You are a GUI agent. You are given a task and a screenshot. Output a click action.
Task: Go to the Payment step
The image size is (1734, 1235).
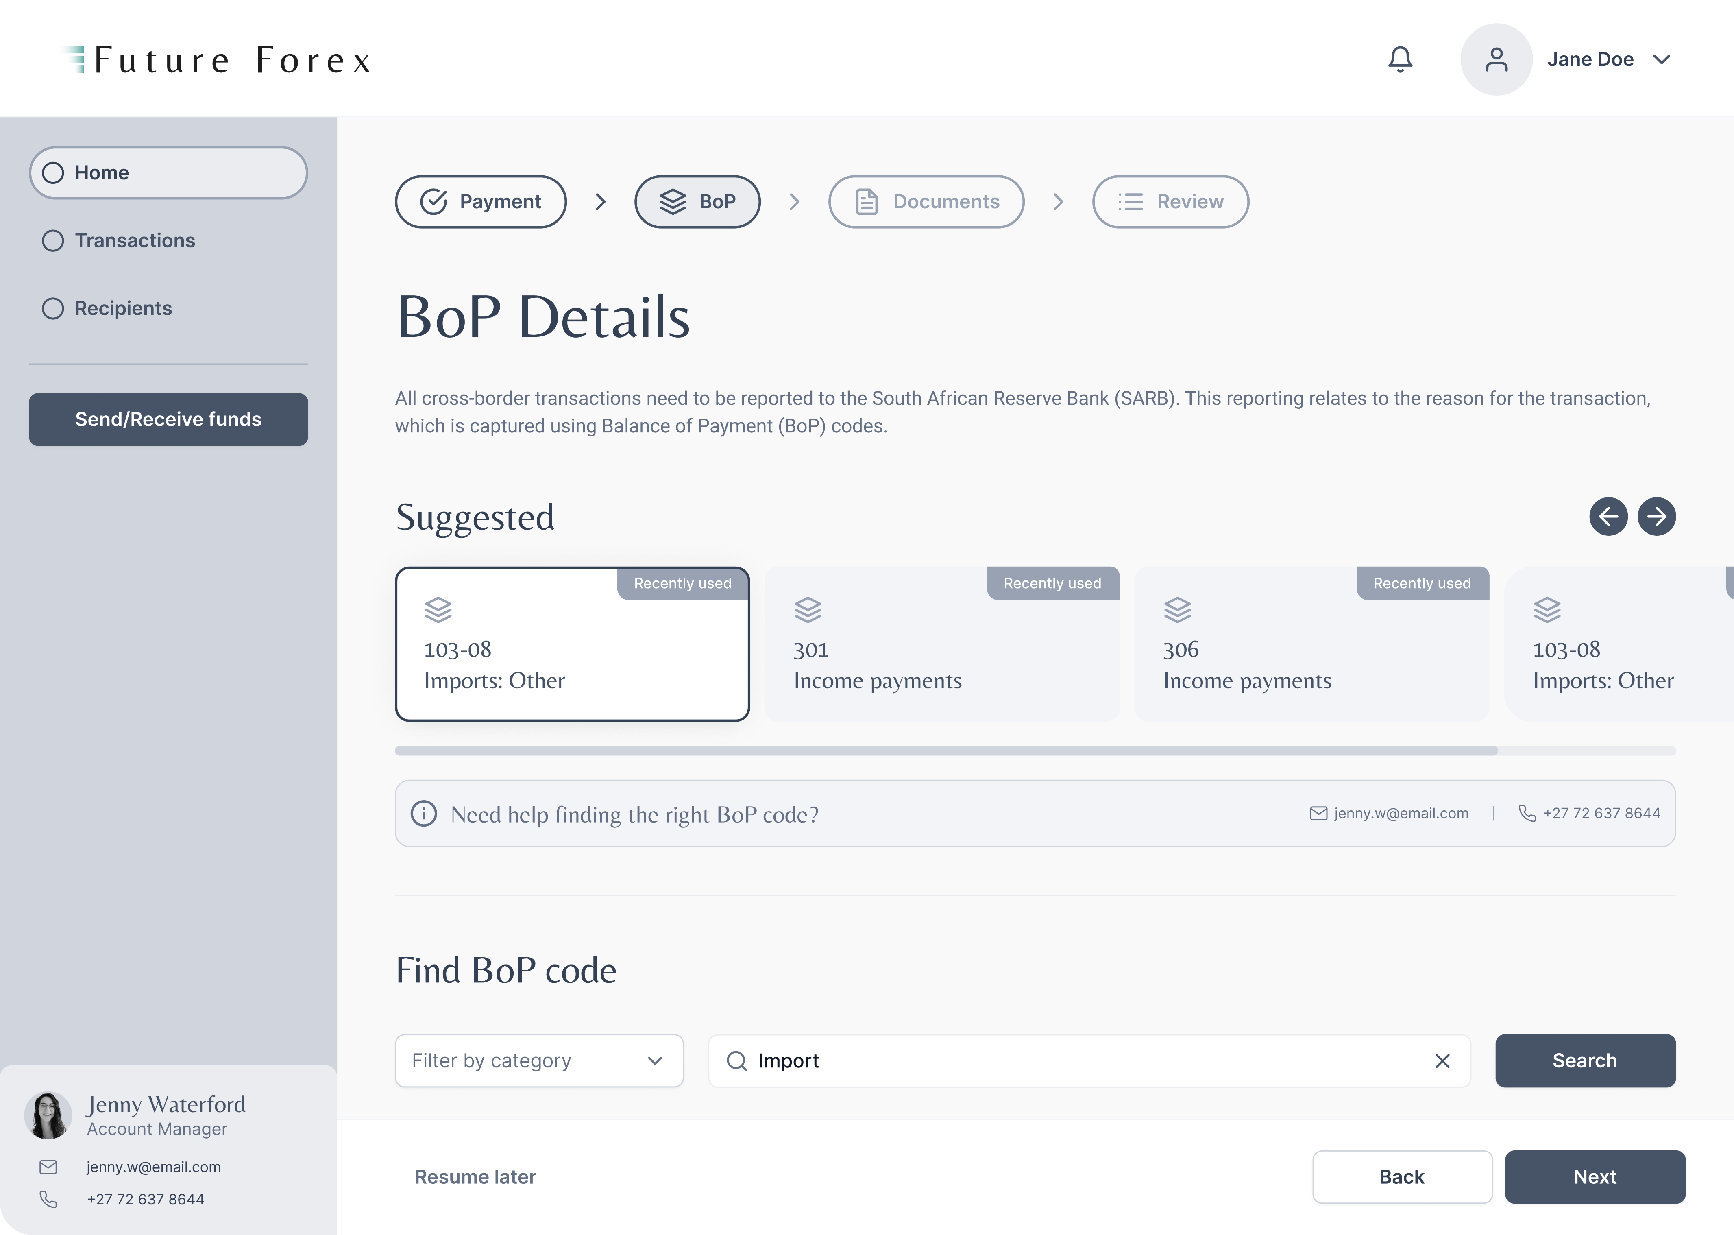tap(480, 201)
